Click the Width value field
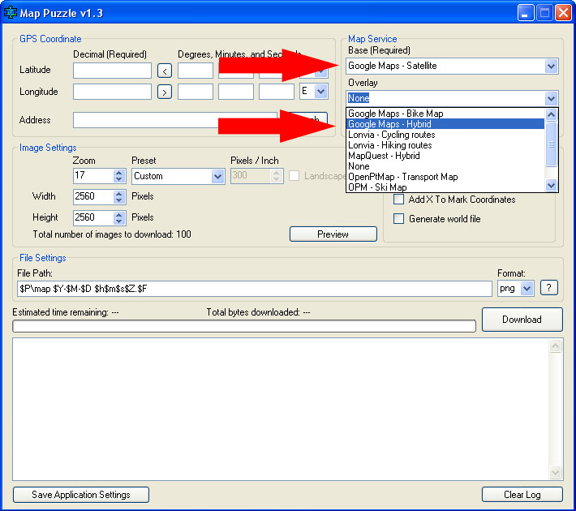This screenshot has height=511, width=576. pyautogui.click(x=93, y=197)
